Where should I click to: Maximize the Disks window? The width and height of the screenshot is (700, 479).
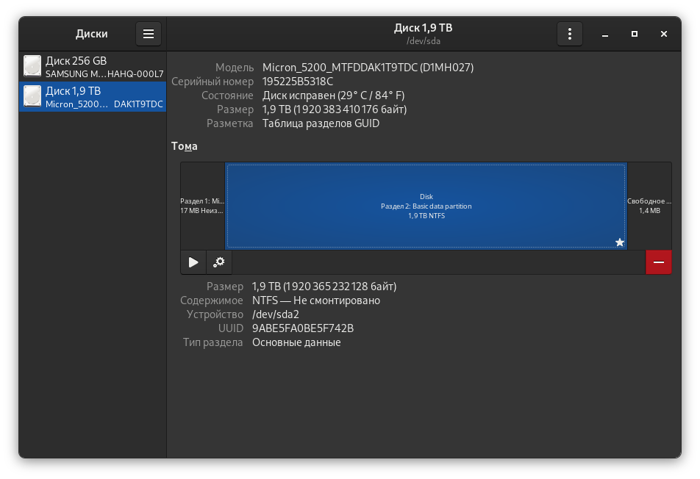(x=635, y=34)
